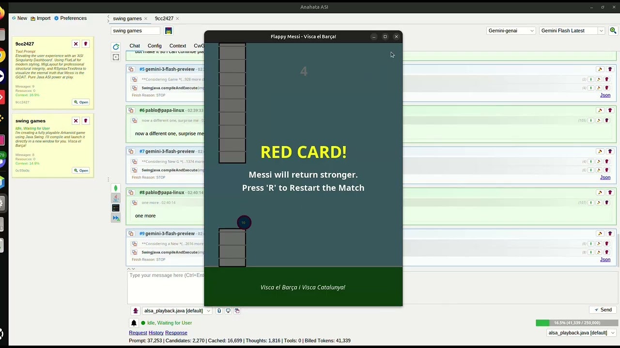Click the green leaf icon in the left toolbar

click(x=116, y=188)
